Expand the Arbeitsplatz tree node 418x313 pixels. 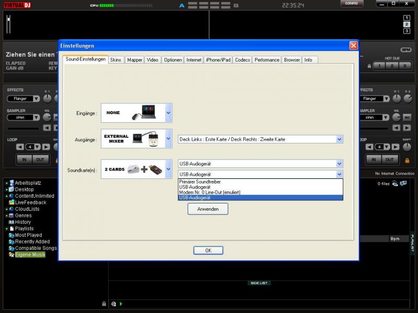[6, 183]
